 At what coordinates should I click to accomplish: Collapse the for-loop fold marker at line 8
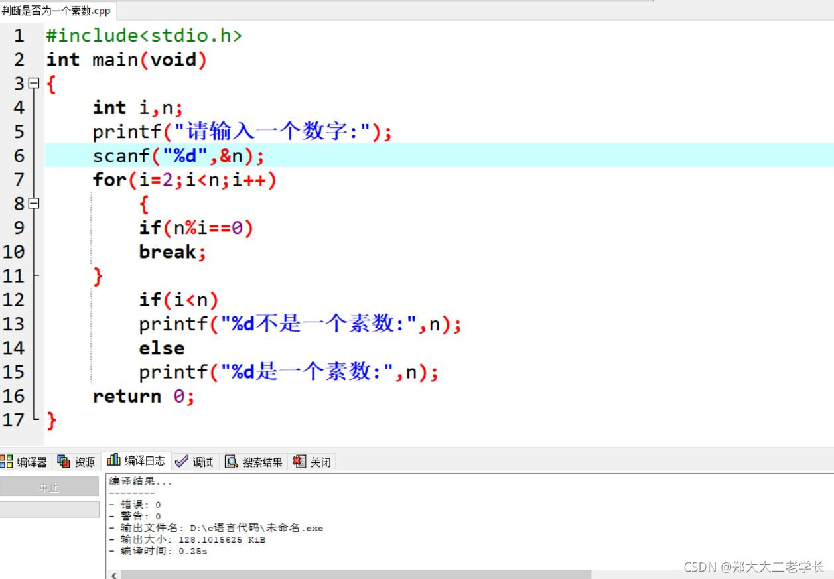[x=34, y=203]
